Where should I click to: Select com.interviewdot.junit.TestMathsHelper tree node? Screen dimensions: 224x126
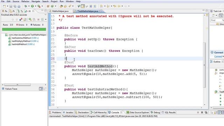pyautogui.click(x=26, y=35)
